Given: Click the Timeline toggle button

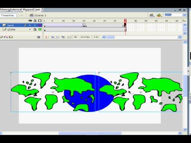Looking at the screenshot, I should click(8, 15).
